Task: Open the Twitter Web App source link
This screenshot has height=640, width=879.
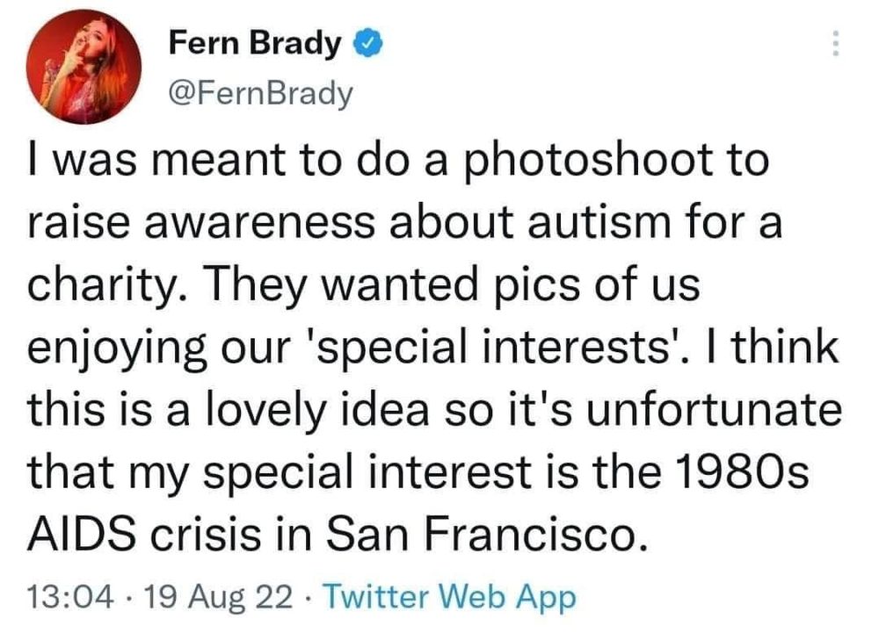Action: 450,597
